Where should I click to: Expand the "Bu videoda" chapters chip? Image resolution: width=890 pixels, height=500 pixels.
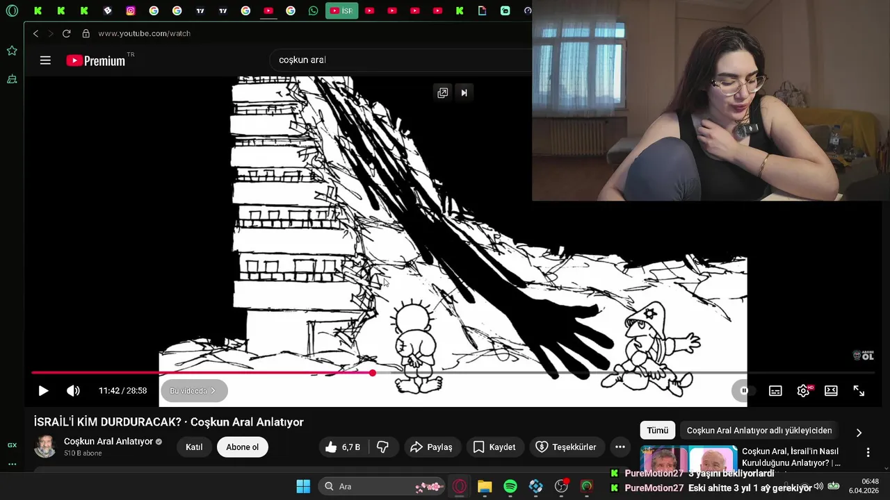[x=194, y=391]
